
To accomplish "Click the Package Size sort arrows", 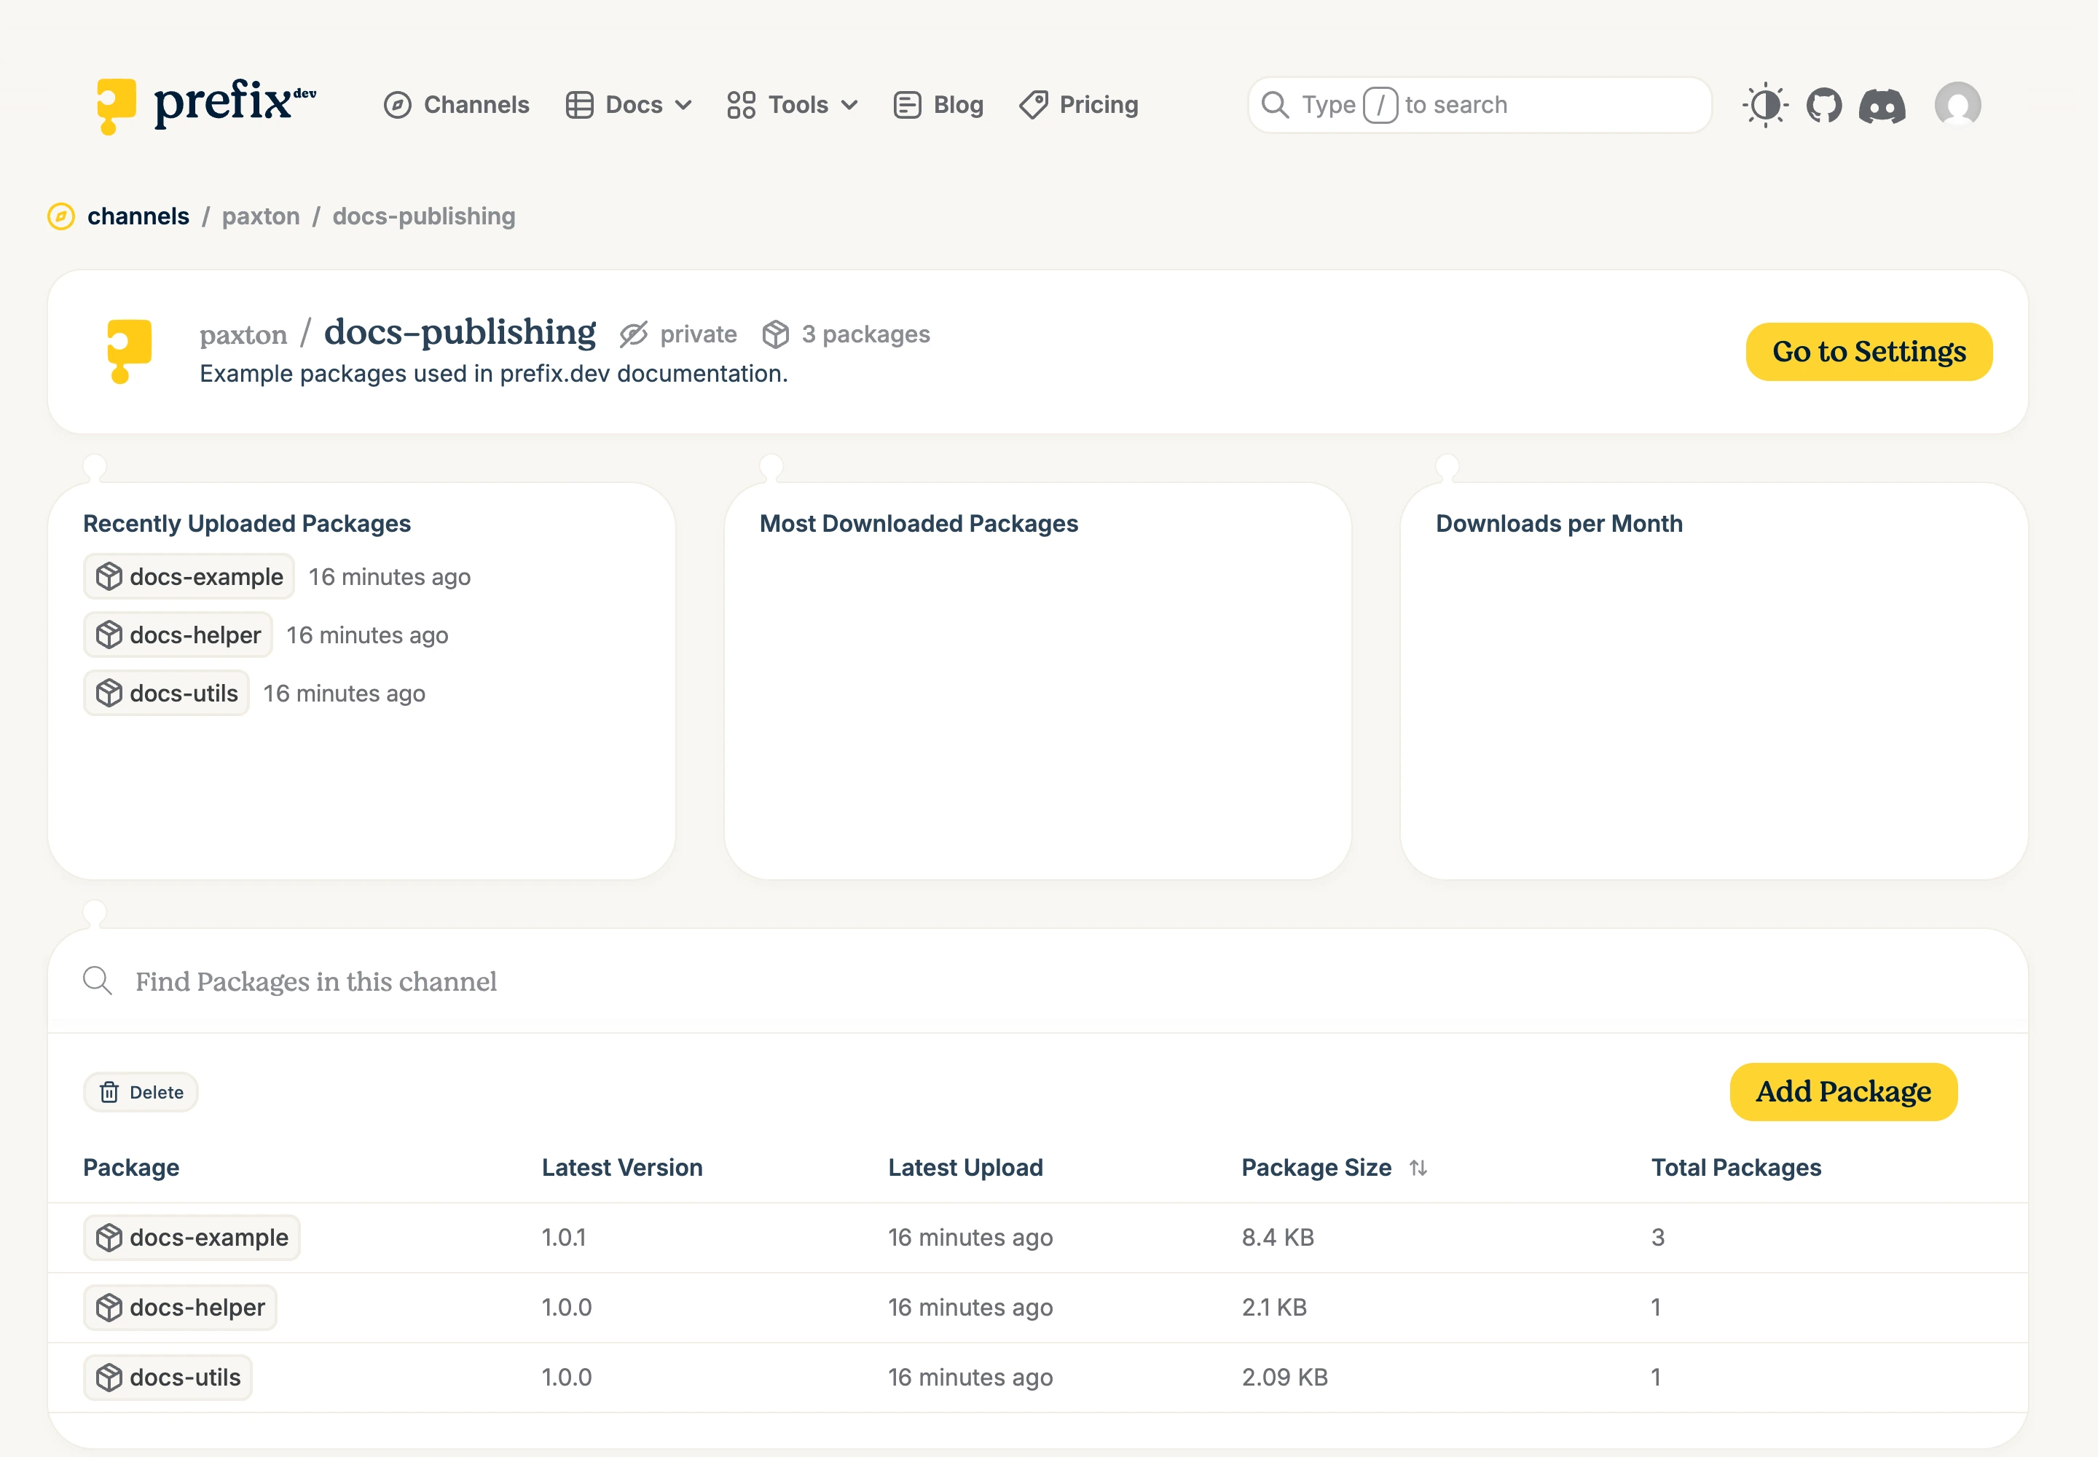I will point(1418,1168).
